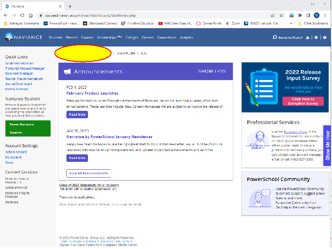Open My Account link
The width and height of the screenshot is (332, 249).
[13, 157]
